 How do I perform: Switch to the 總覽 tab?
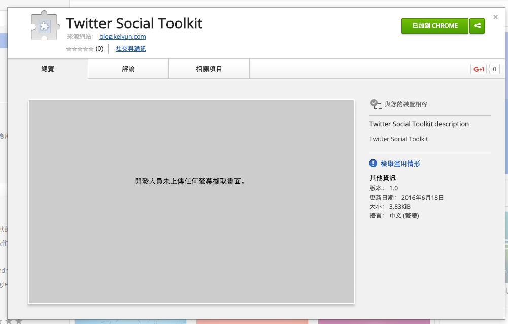48,69
